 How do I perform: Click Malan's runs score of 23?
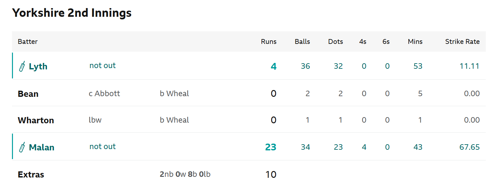271,147
